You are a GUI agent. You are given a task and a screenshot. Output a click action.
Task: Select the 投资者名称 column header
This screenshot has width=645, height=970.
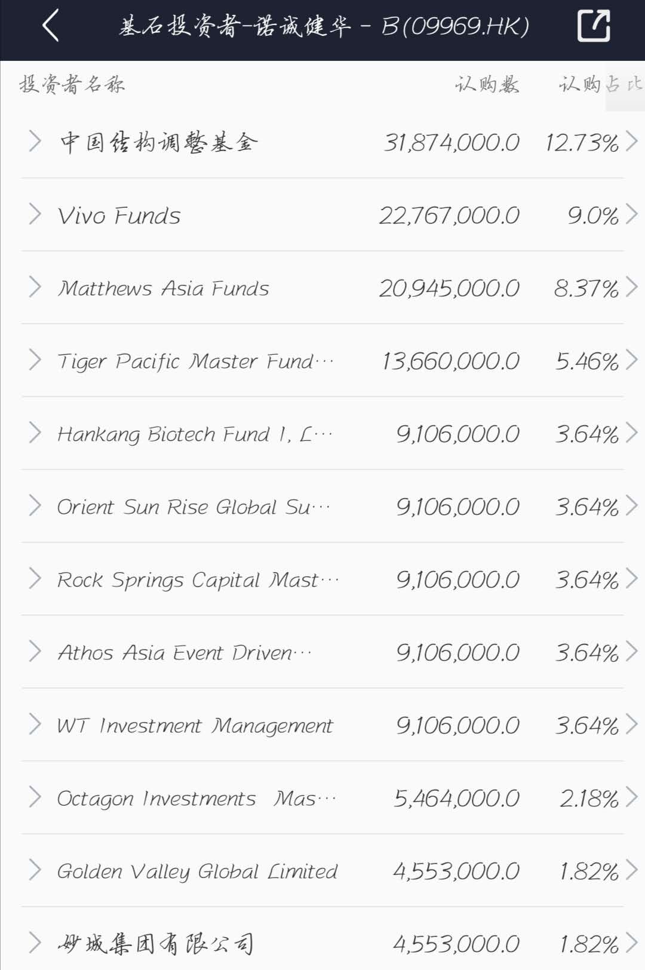coord(72,84)
